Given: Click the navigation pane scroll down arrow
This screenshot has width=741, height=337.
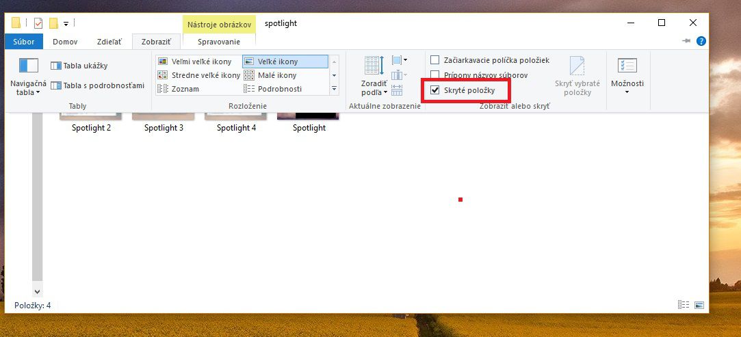Looking at the screenshot, I should click(x=38, y=292).
